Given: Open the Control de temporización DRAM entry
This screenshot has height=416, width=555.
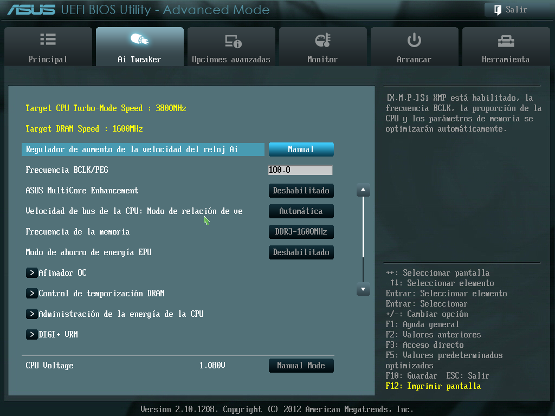Looking at the screenshot, I should 101,293.
